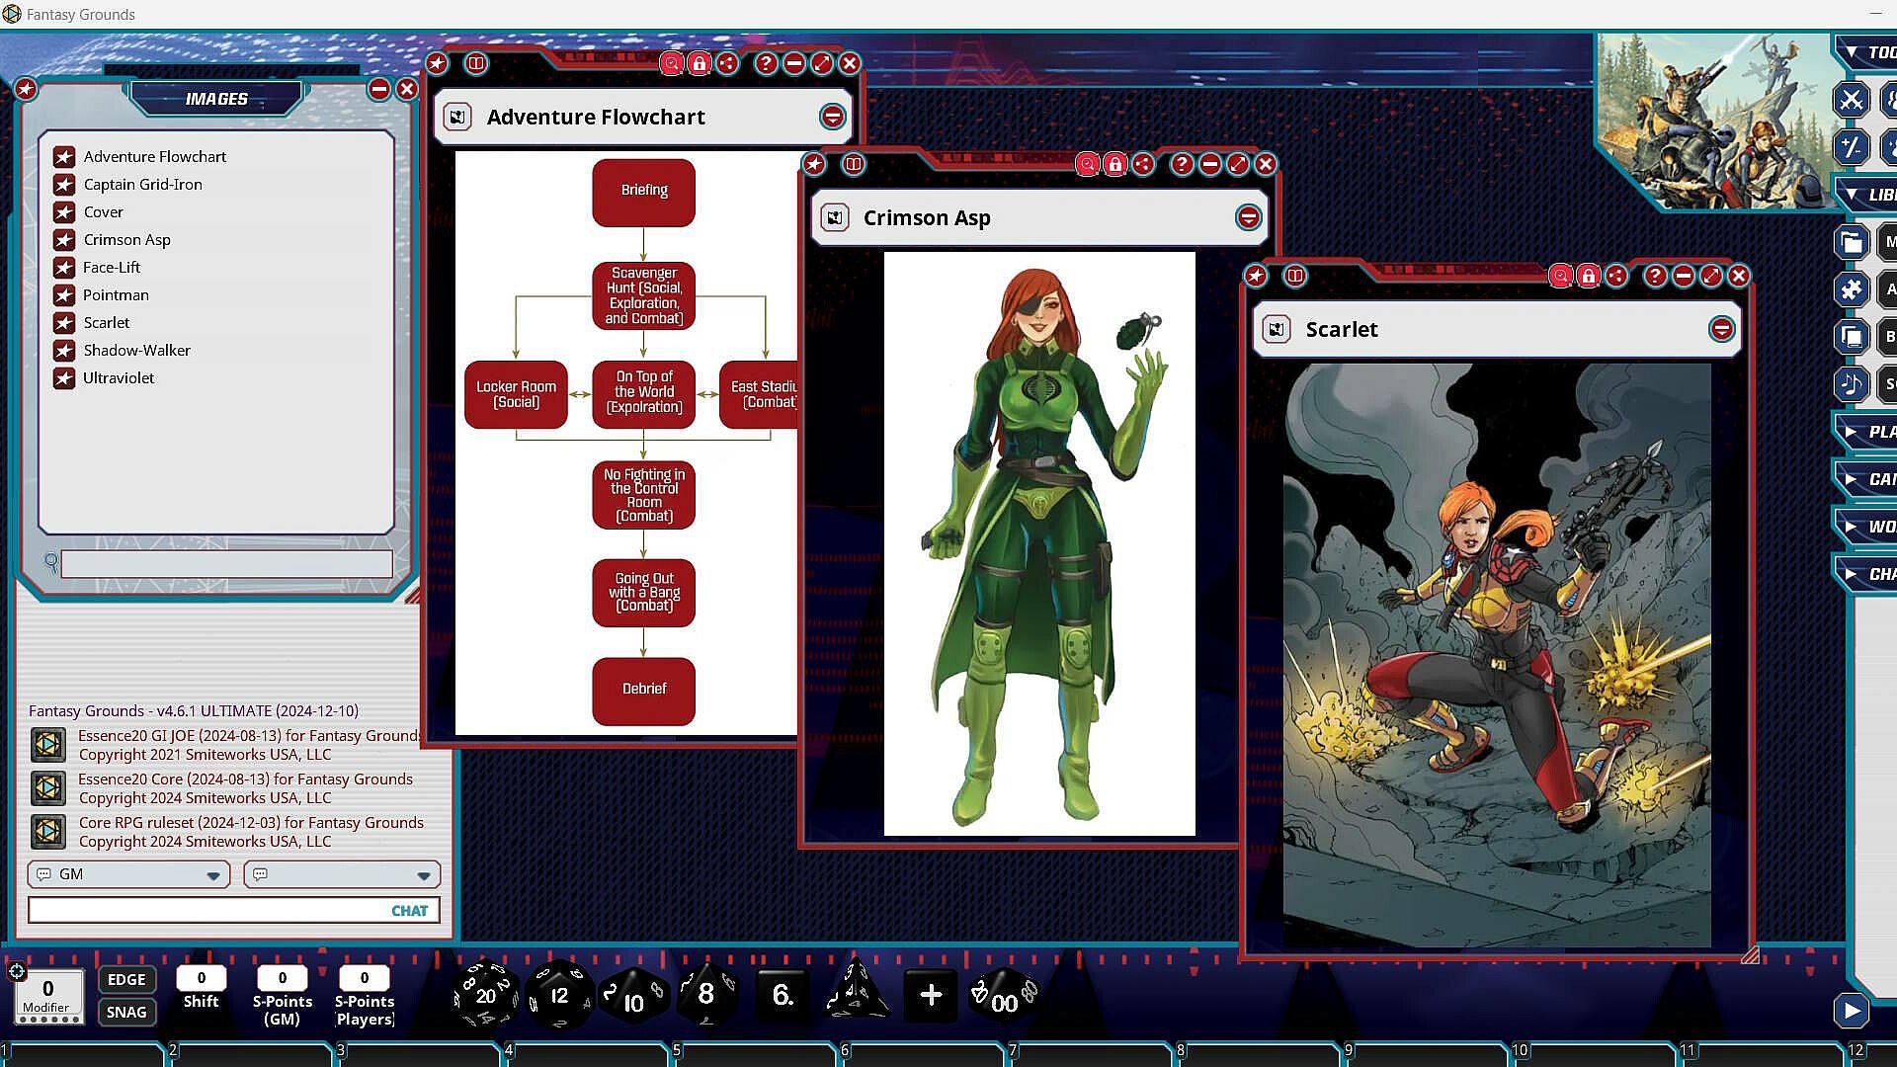1897x1067 pixels.
Task: Toggle lock on Adventure Flowchart window
Action: click(700, 64)
